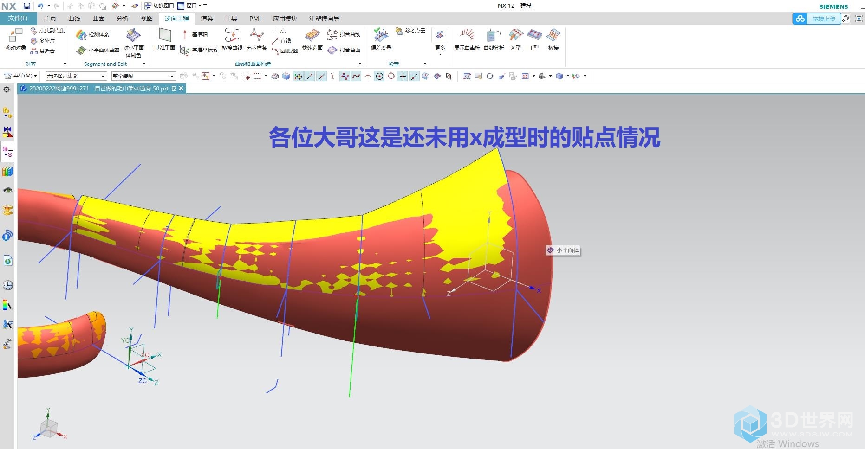This screenshot has width=865, height=449.
Task: Select the 50.prt part file tab
Action: point(102,88)
